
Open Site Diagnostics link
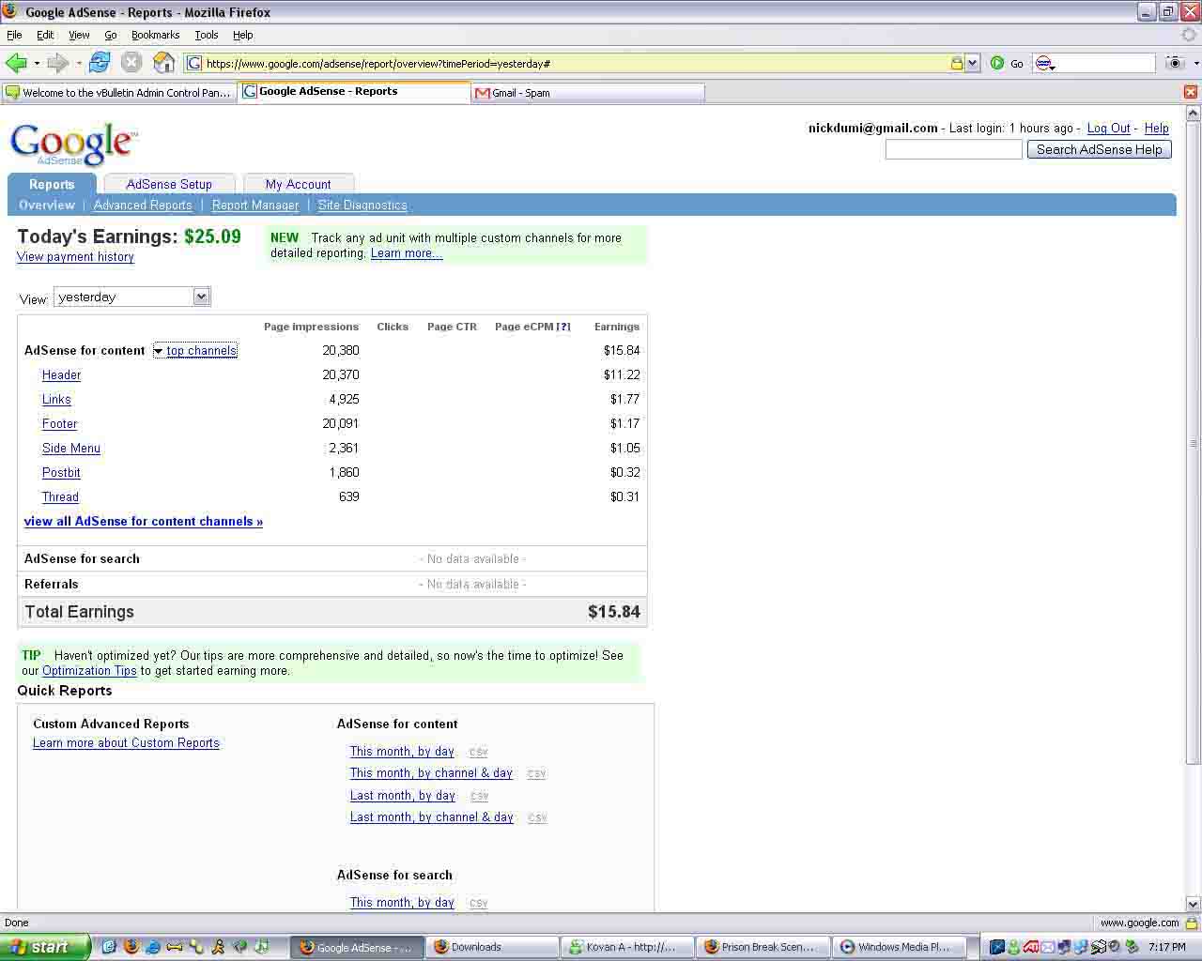coord(362,205)
